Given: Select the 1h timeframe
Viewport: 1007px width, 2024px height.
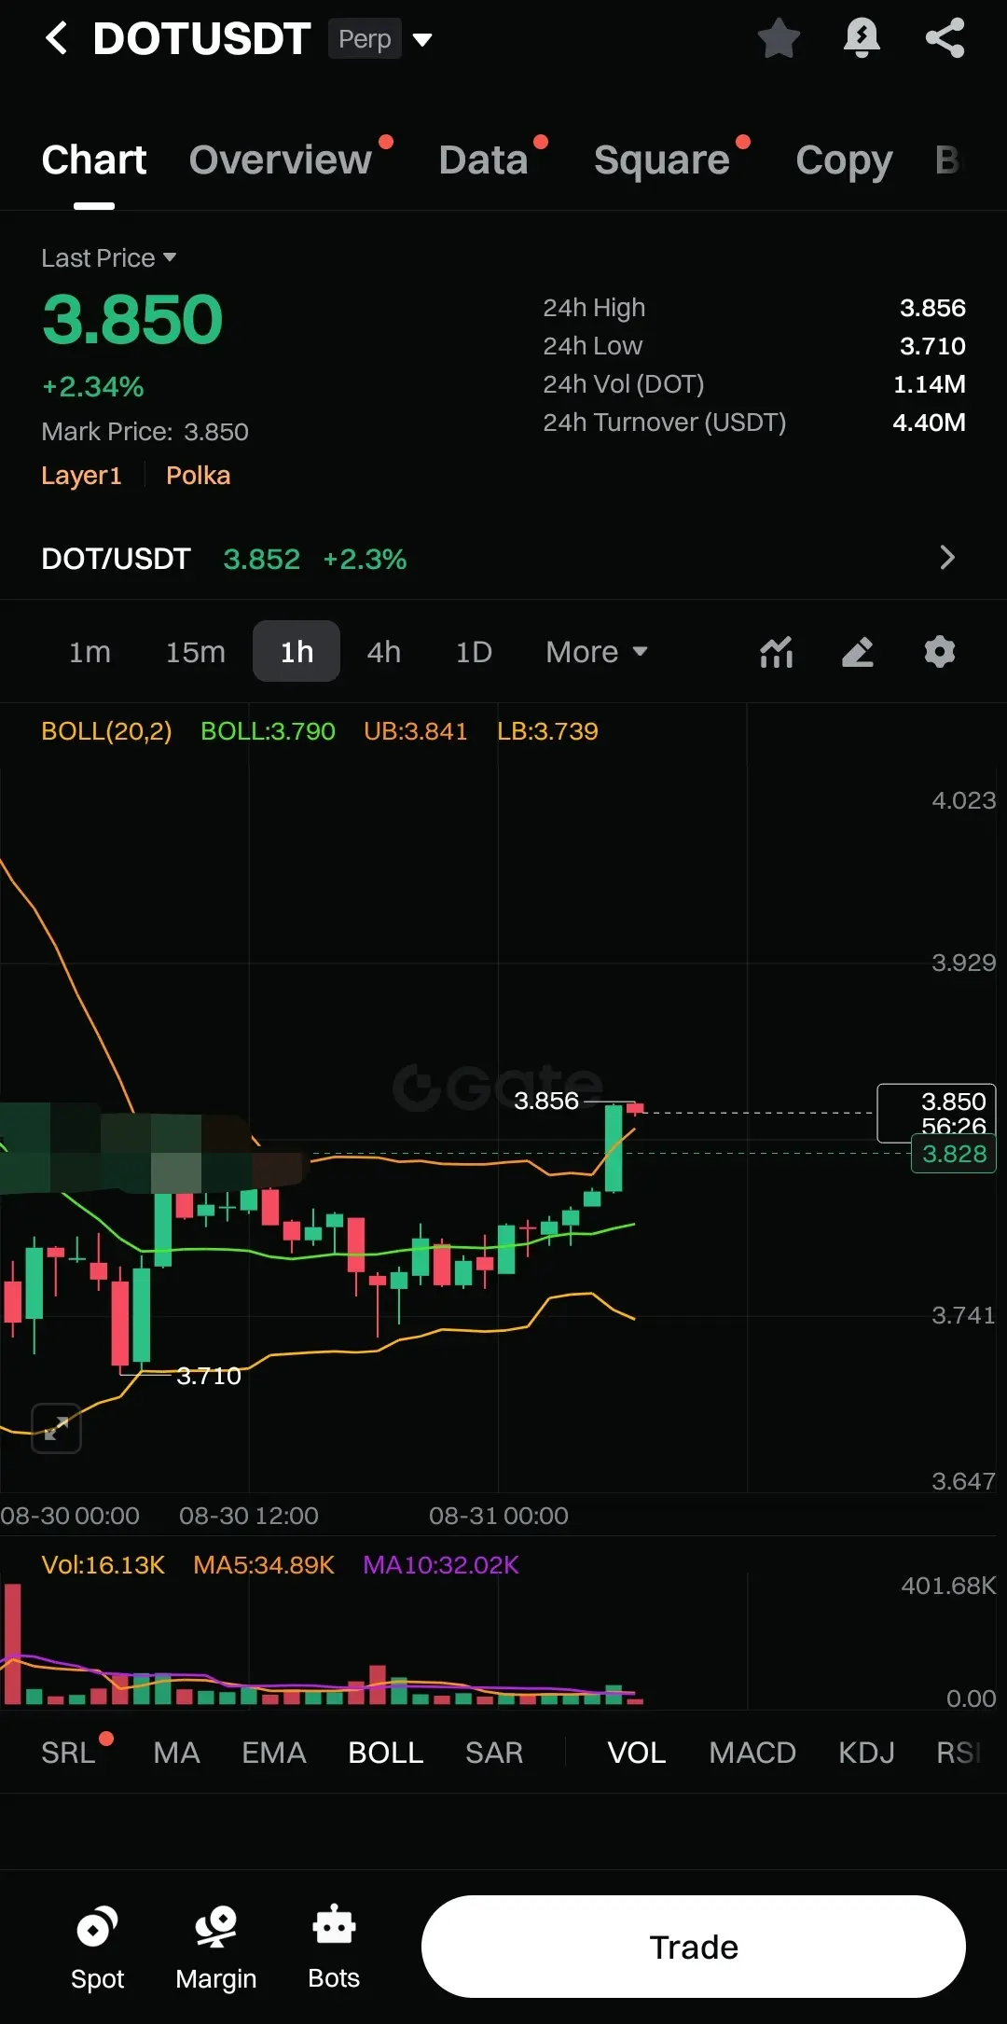Looking at the screenshot, I should pyautogui.click(x=297, y=651).
